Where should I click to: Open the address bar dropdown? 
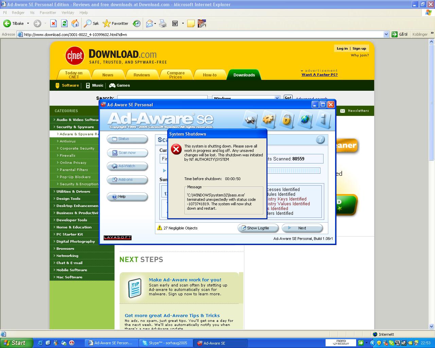tap(386, 34)
